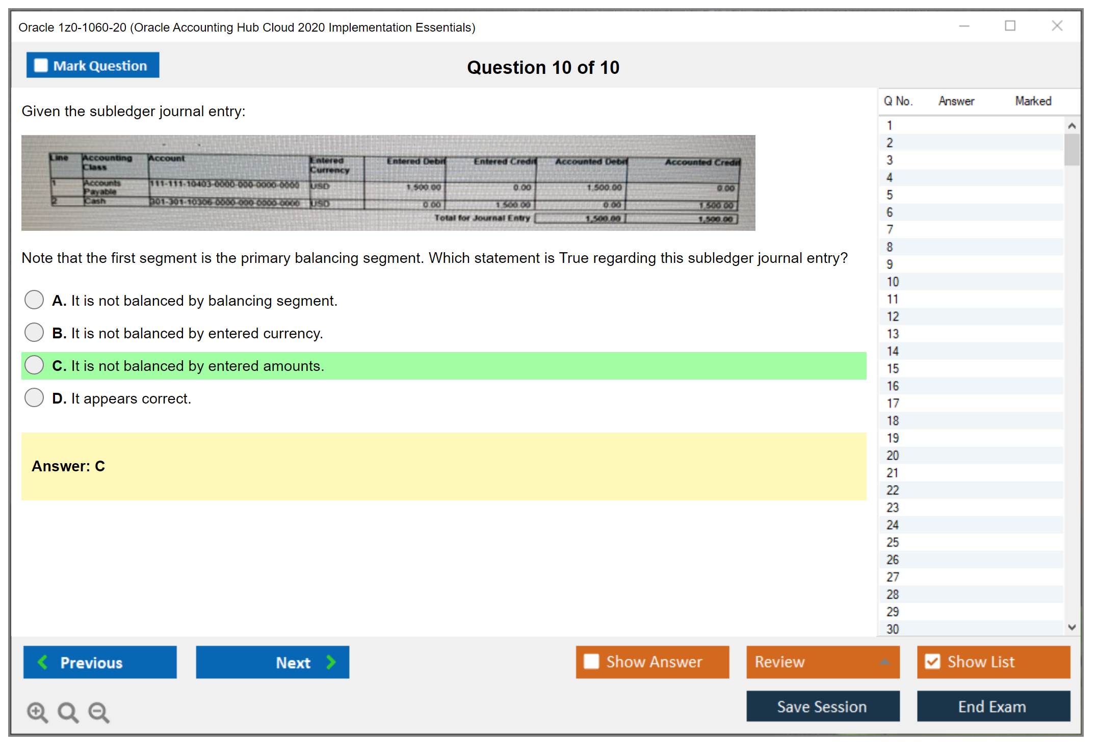1096x749 pixels.
Task: Maximize the exam window
Action: (1010, 26)
